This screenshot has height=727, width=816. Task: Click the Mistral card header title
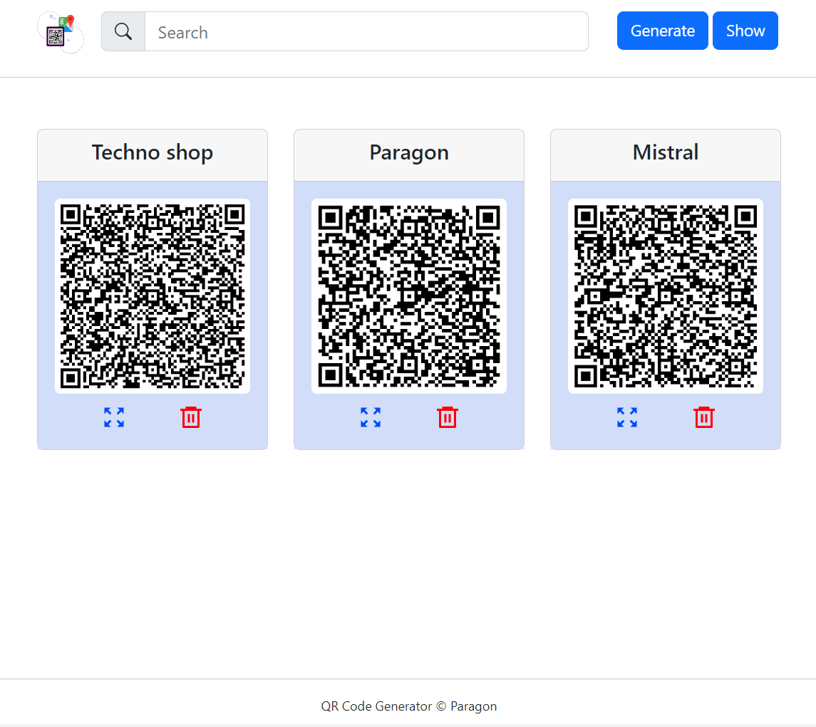(x=666, y=152)
